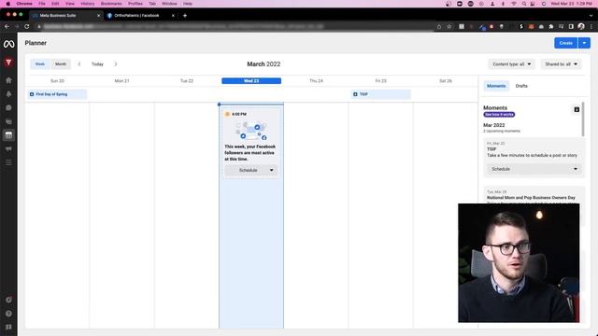Open Chrome three-dot menu
Image resolution: width=598 pixels, height=336 pixels.
(591, 27)
